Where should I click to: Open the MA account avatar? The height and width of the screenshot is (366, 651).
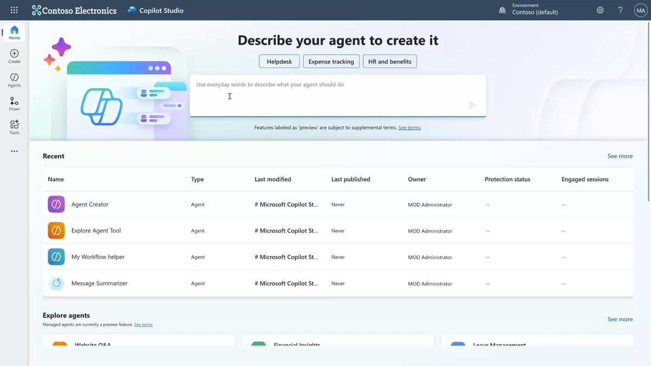tap(640, 10)
